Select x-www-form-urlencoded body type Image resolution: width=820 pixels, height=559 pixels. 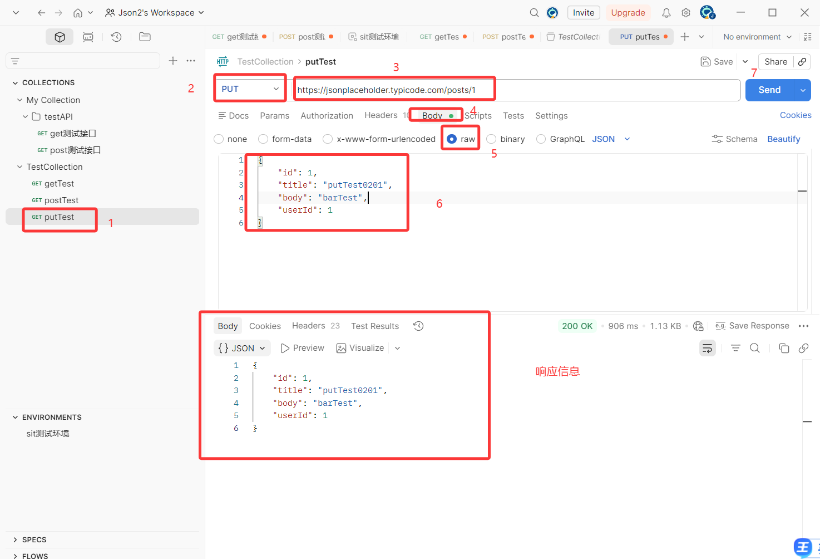(328, 139)
